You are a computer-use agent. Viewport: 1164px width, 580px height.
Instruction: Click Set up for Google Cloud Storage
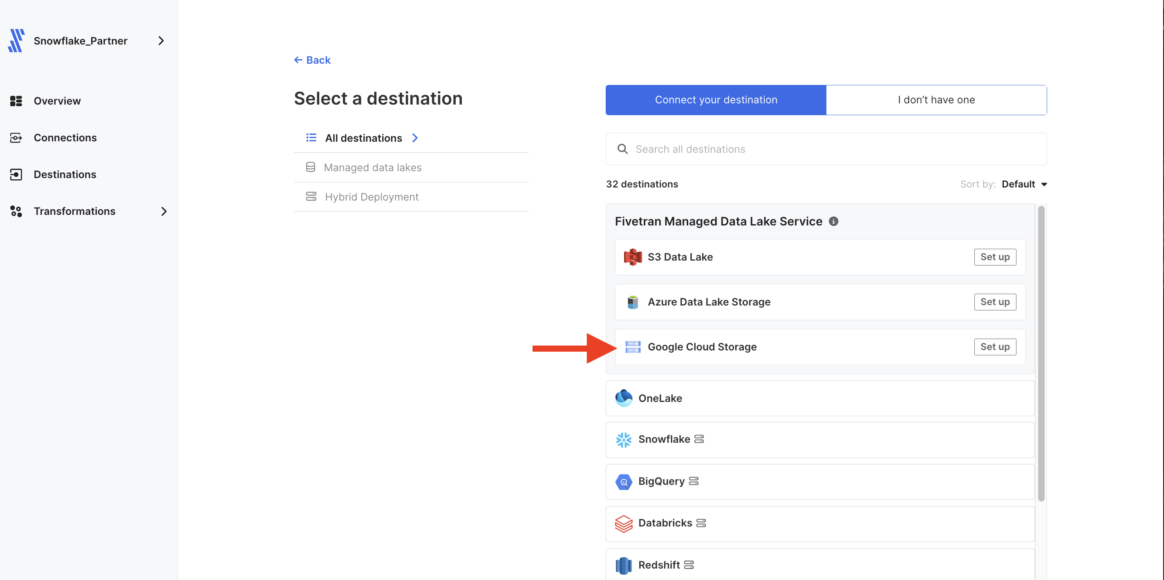[995, 347]
